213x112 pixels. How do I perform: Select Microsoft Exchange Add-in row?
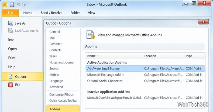145,75
